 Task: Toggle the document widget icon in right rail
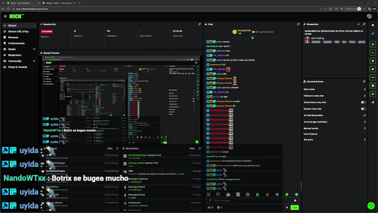click(373, 61)
